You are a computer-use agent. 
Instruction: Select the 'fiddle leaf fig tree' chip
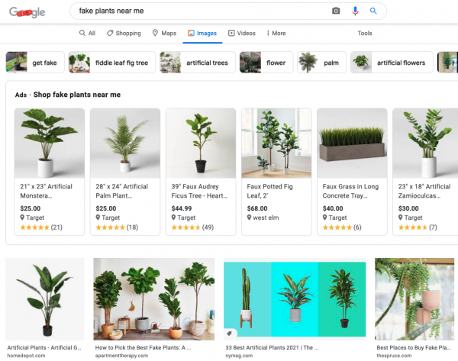click(x=112, y=63)
